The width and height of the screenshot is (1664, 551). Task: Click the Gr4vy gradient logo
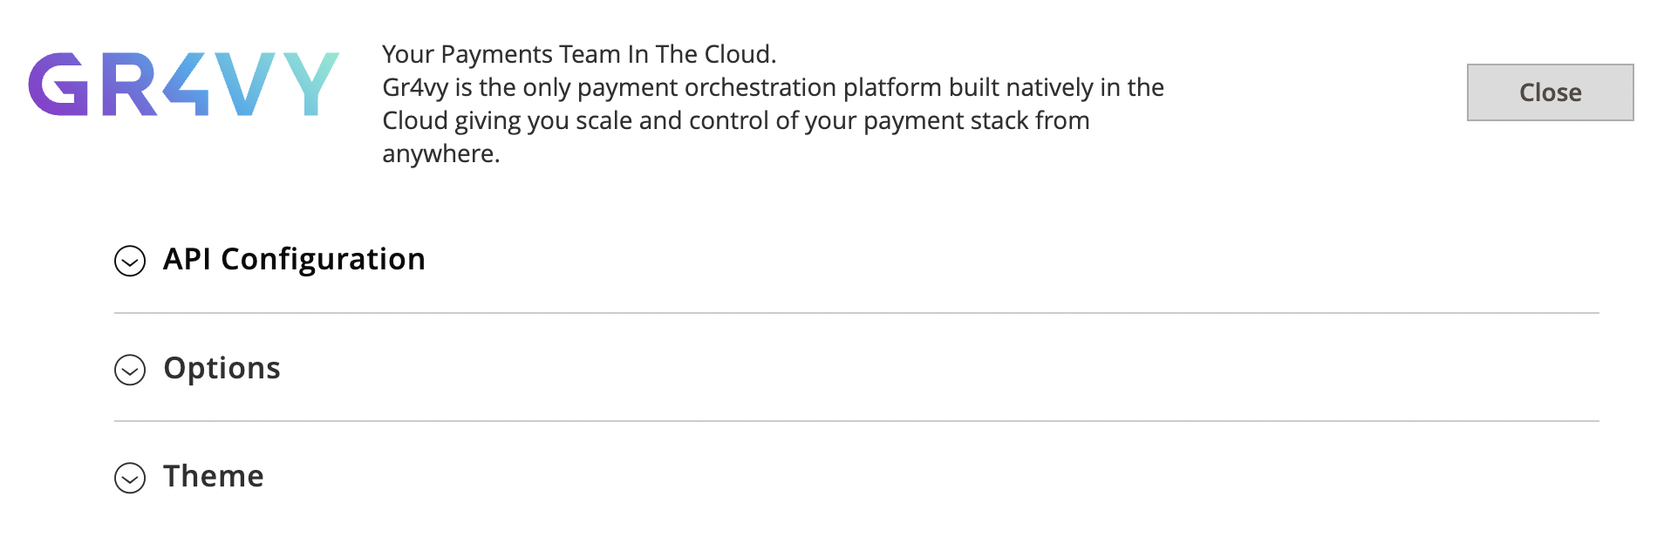pos(183,85)
